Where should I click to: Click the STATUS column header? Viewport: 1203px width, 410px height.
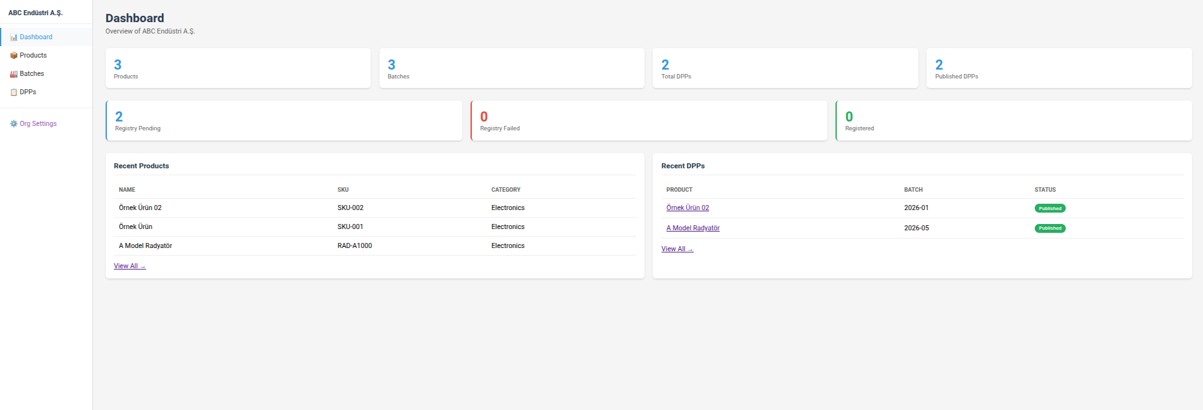(1045, 190)
